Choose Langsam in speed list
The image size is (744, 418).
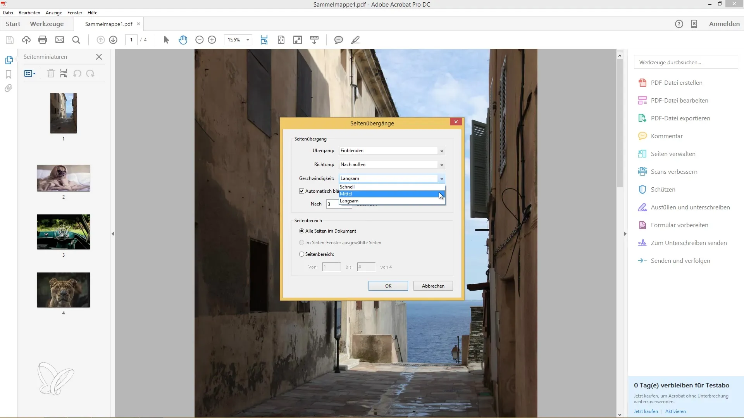tap(392, 201)
